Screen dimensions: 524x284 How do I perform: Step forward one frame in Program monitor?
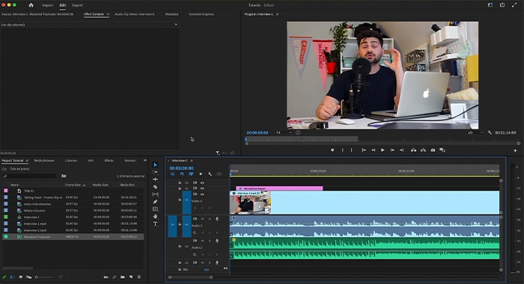point(392,150)
